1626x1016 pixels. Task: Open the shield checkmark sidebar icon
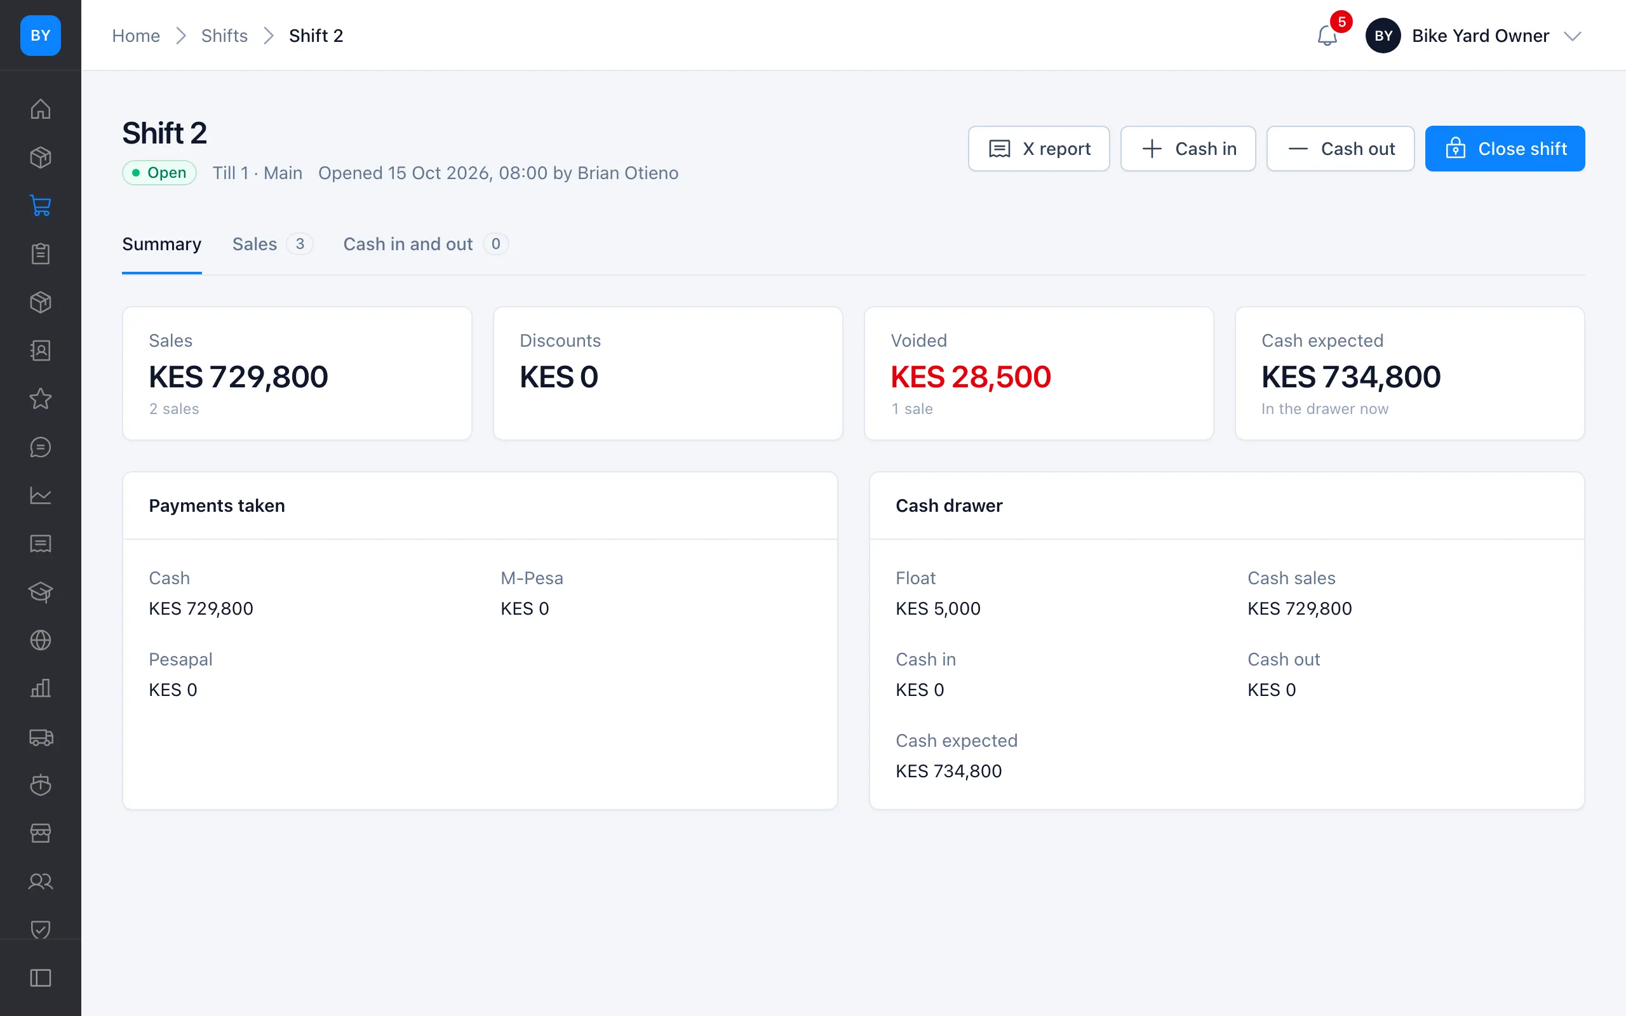[40, 929]
